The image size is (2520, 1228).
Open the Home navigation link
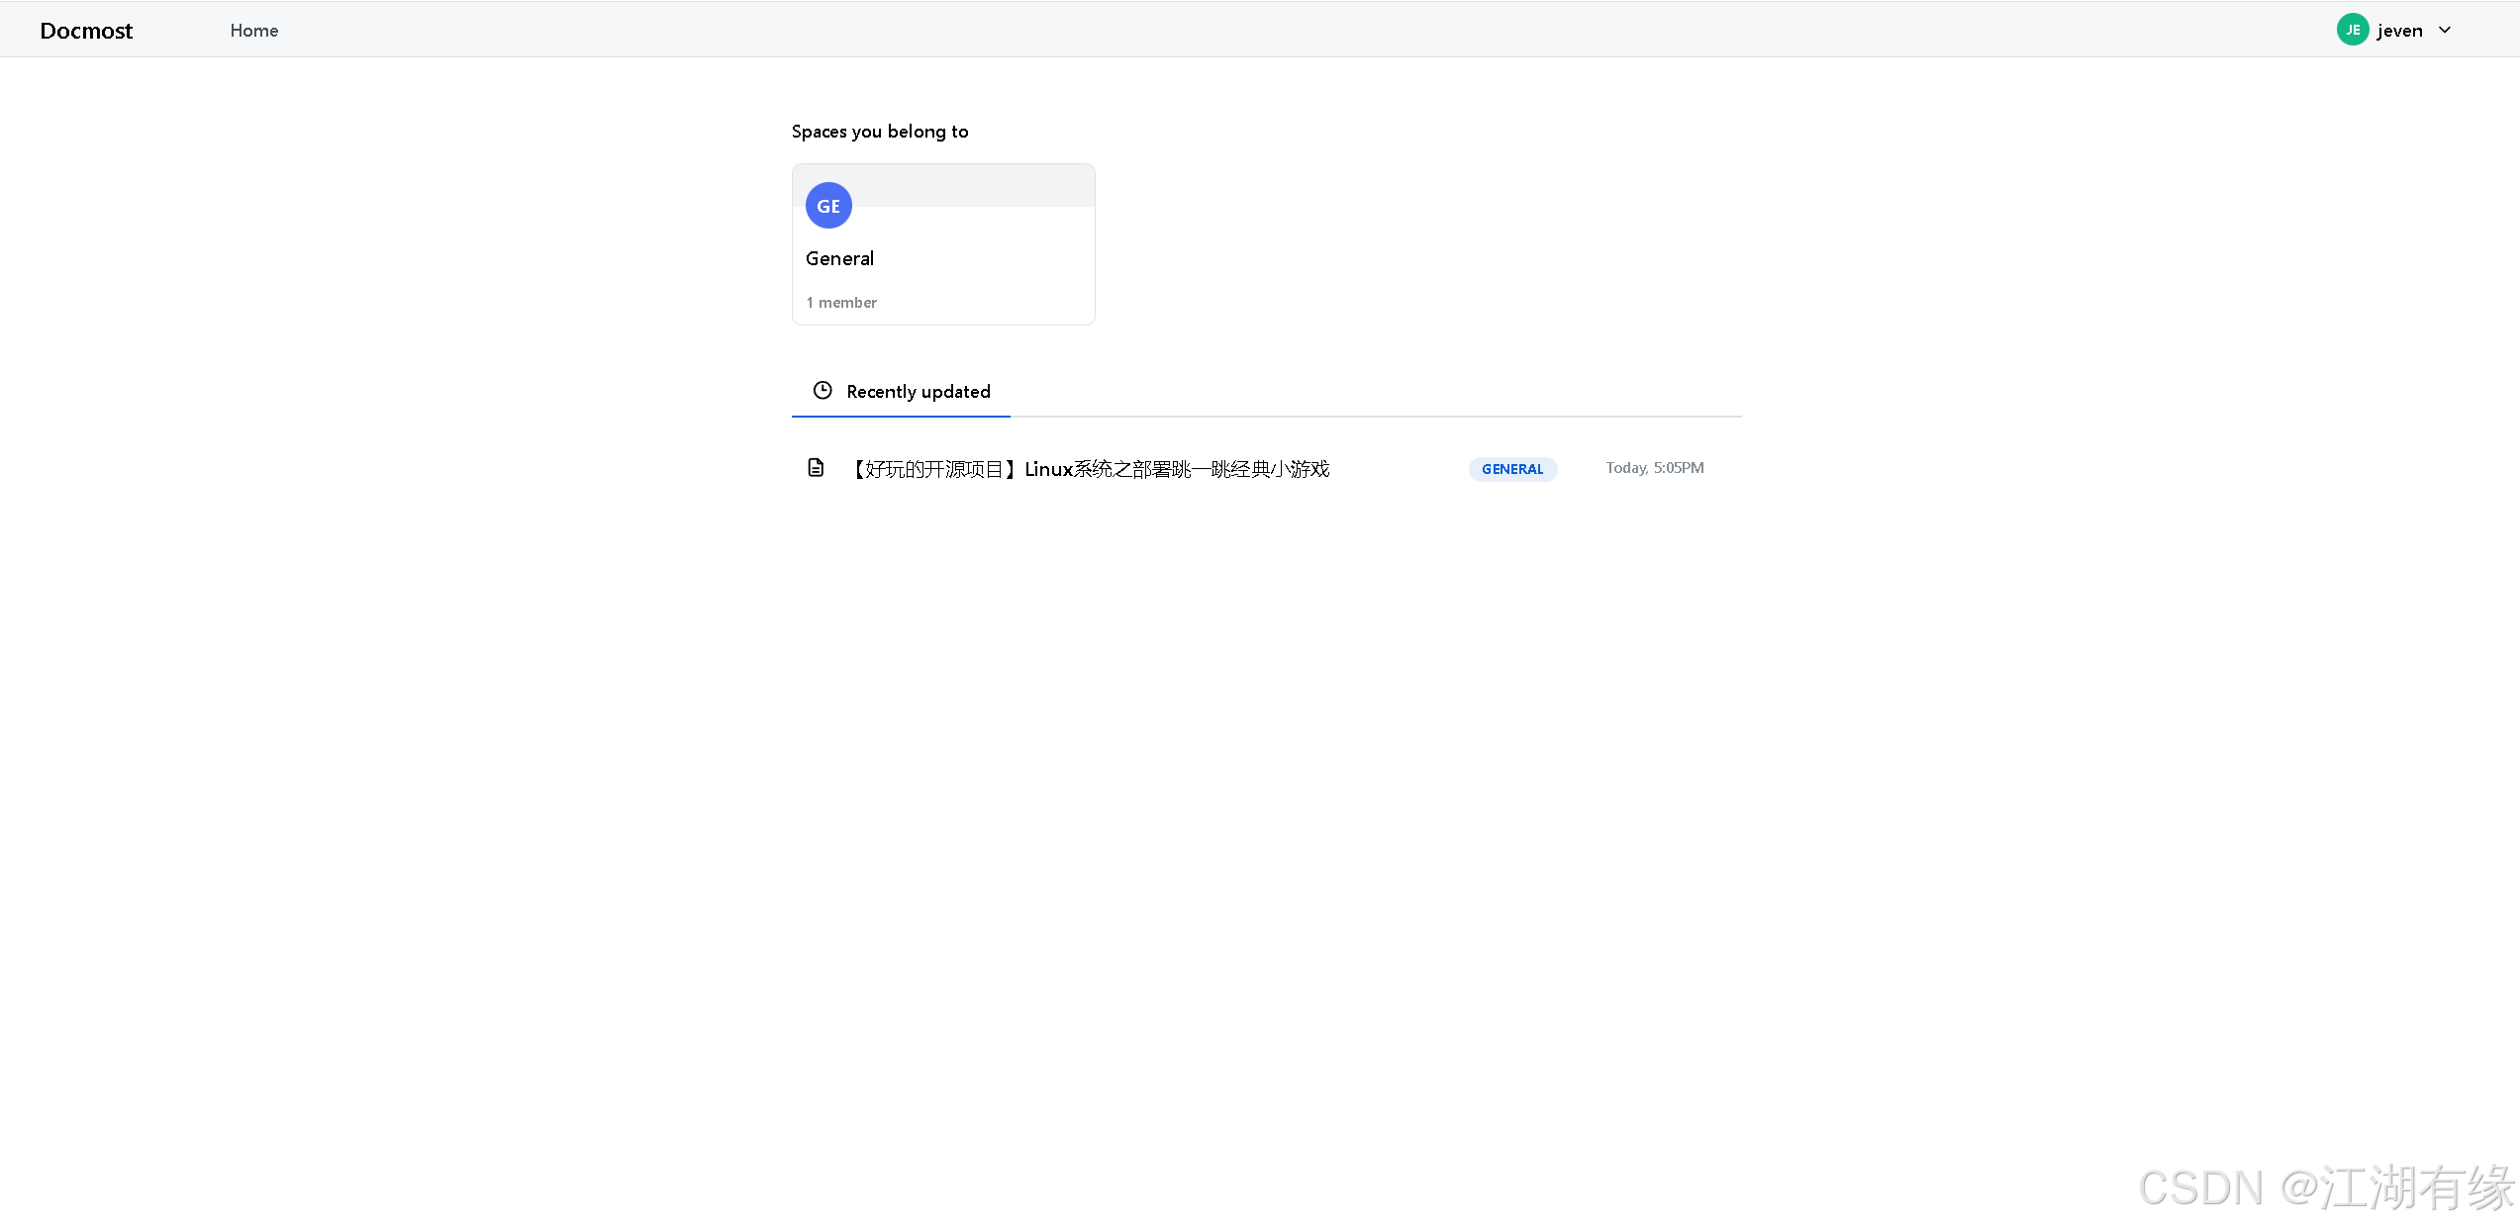click(254, 31)
